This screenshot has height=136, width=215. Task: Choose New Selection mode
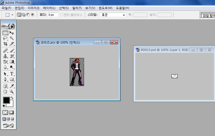click(19, 15)
